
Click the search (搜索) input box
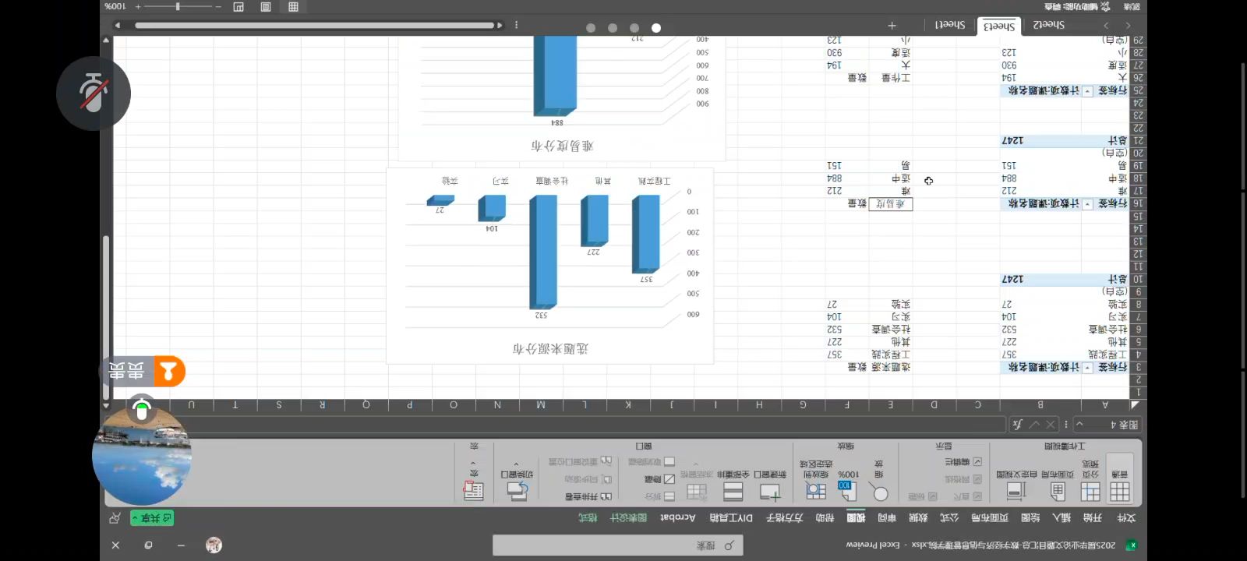point(617,545)
